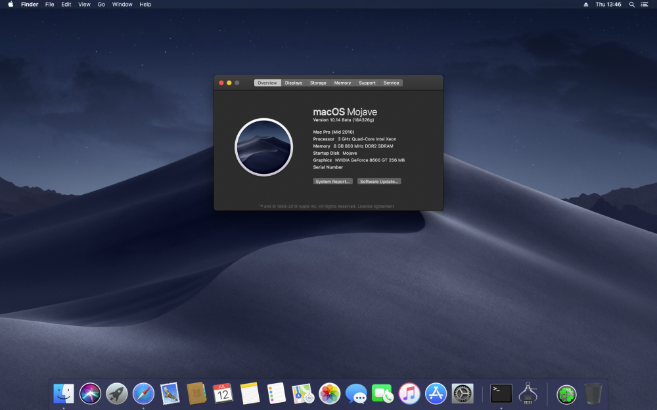This screenshot has width=657, height=410.
Task: Open the Help menu
Action: click(x=145, y=4)
